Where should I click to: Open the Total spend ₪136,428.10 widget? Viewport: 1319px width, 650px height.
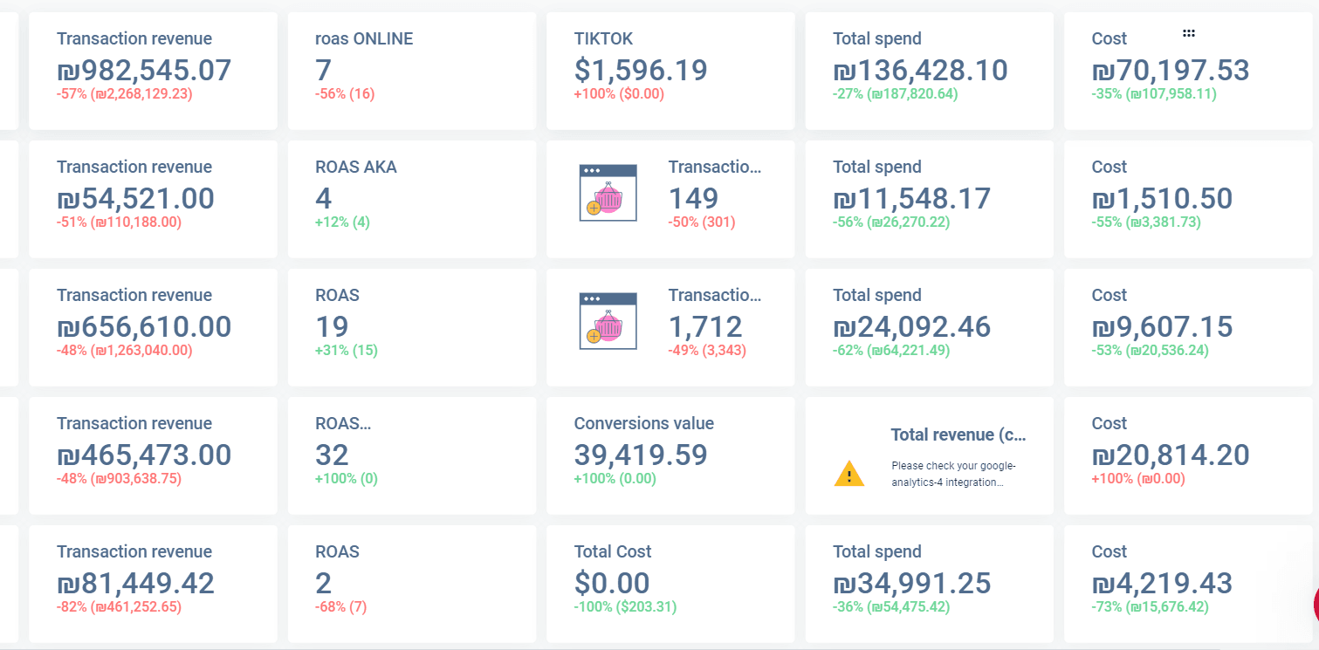920,70
